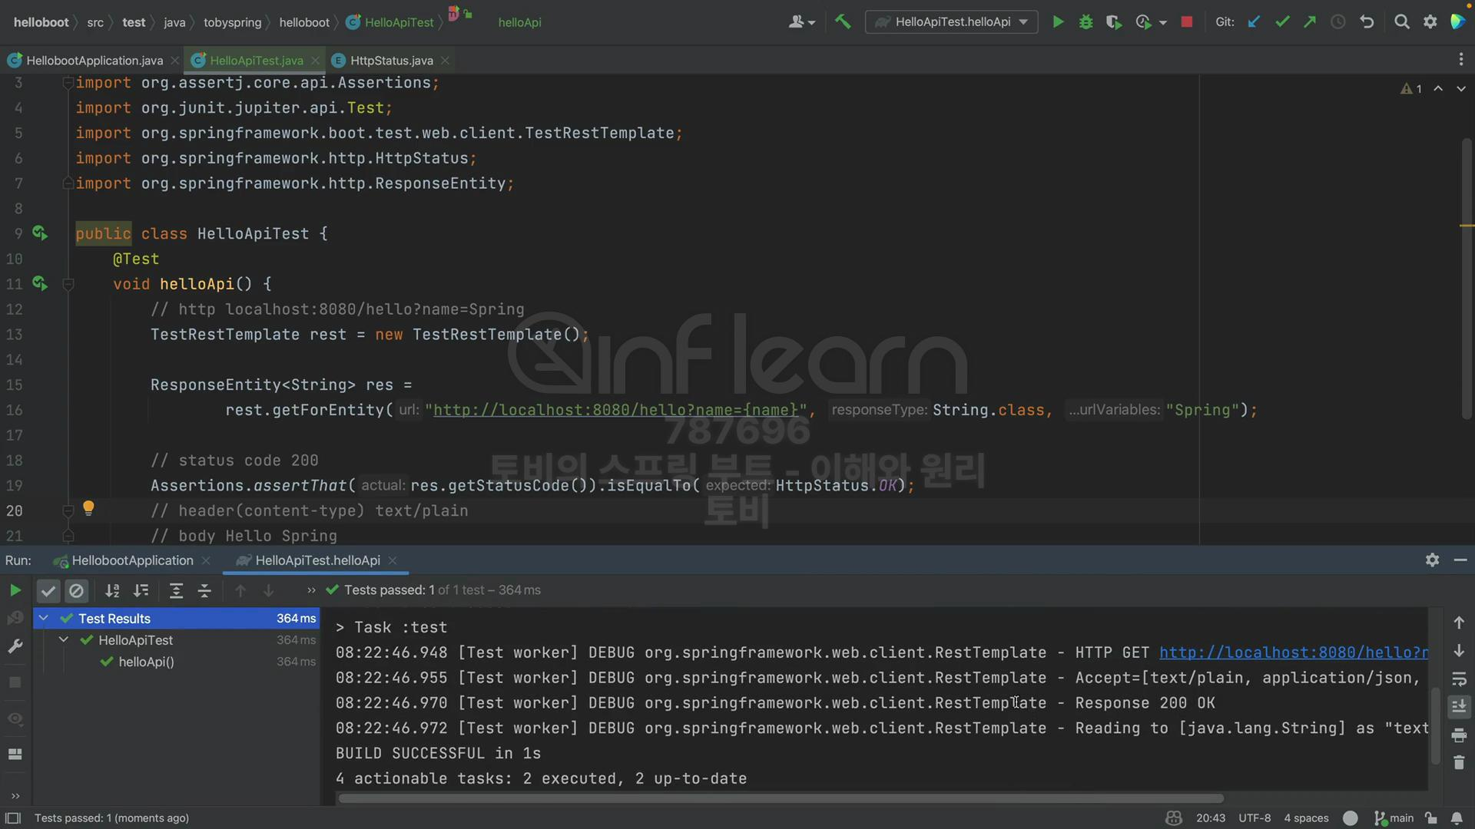This screenshot has height=829, width=1475.
Task: Start debugging with the bug icon
Action: [x=1086, y=22]
